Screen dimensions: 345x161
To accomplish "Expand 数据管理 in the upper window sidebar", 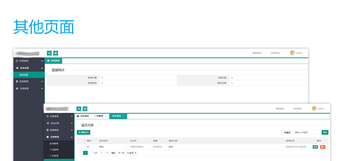I will tap(42, 81).
